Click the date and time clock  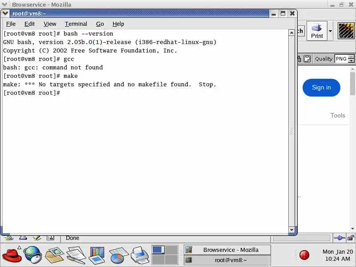338,255
